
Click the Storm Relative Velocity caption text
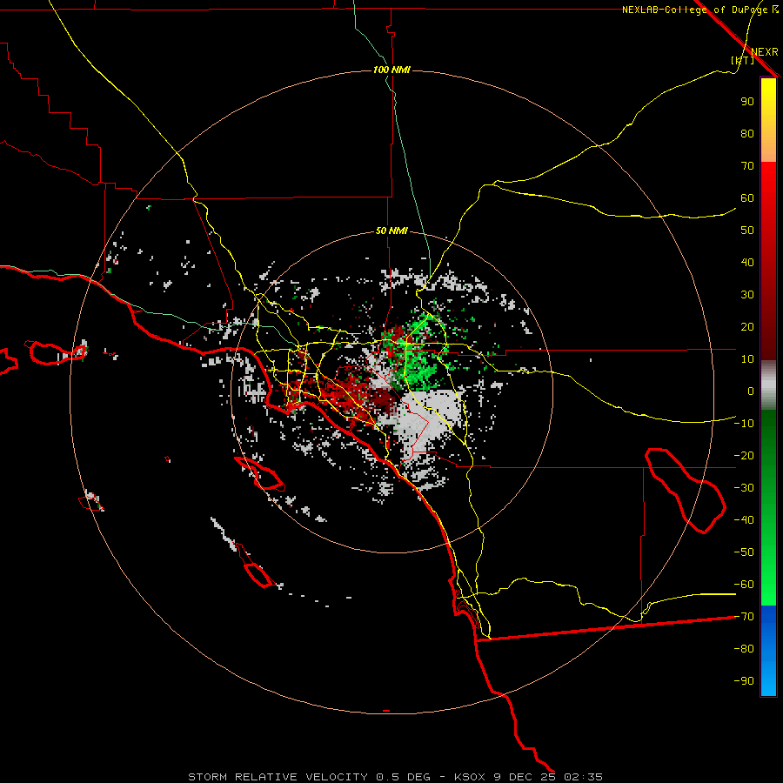point(395,777)
